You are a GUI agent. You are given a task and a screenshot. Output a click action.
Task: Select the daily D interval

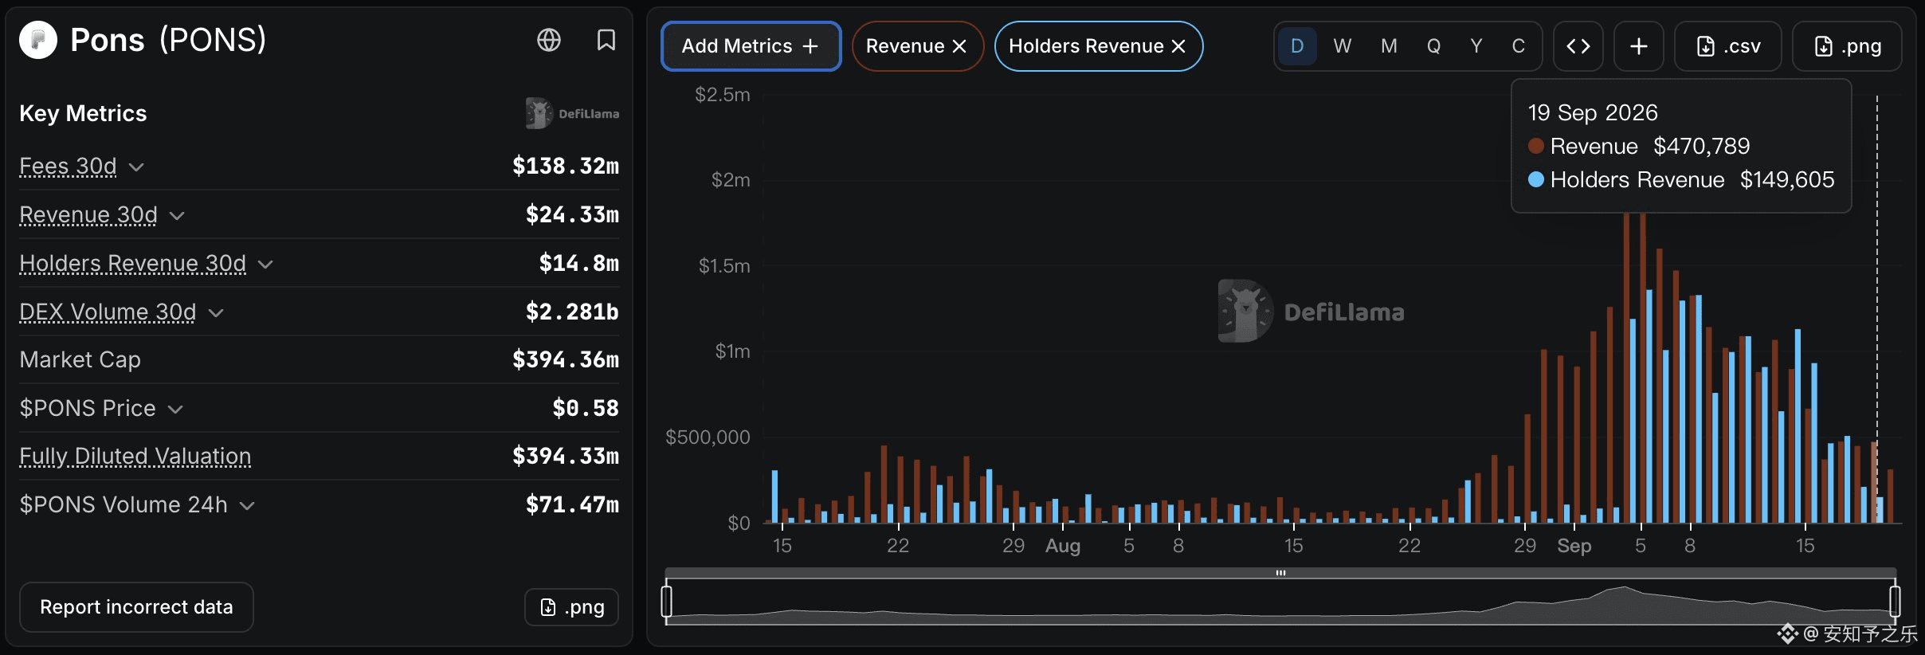pyautogui.click(x=1297, y=46)
